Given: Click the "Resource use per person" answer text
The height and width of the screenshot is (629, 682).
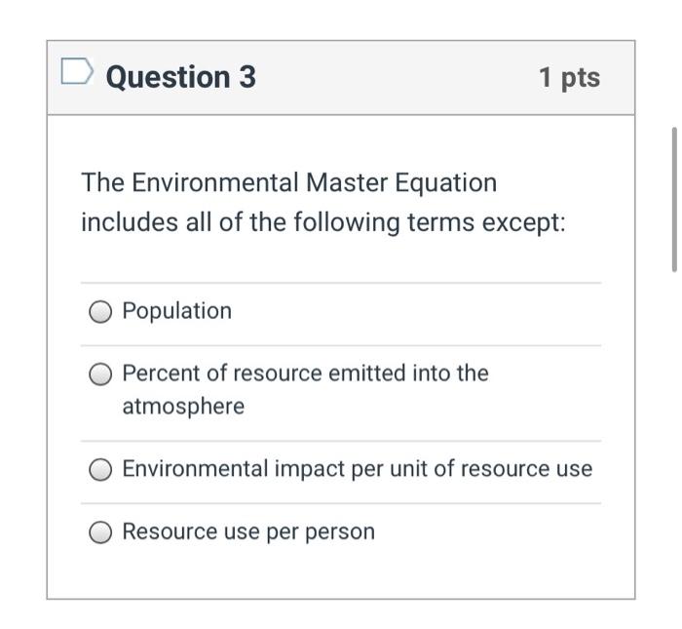Looking at the screenshot, I should [x=247, y=531].
